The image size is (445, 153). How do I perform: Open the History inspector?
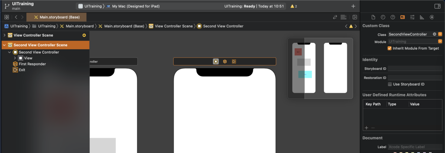(x=383, y=17)
